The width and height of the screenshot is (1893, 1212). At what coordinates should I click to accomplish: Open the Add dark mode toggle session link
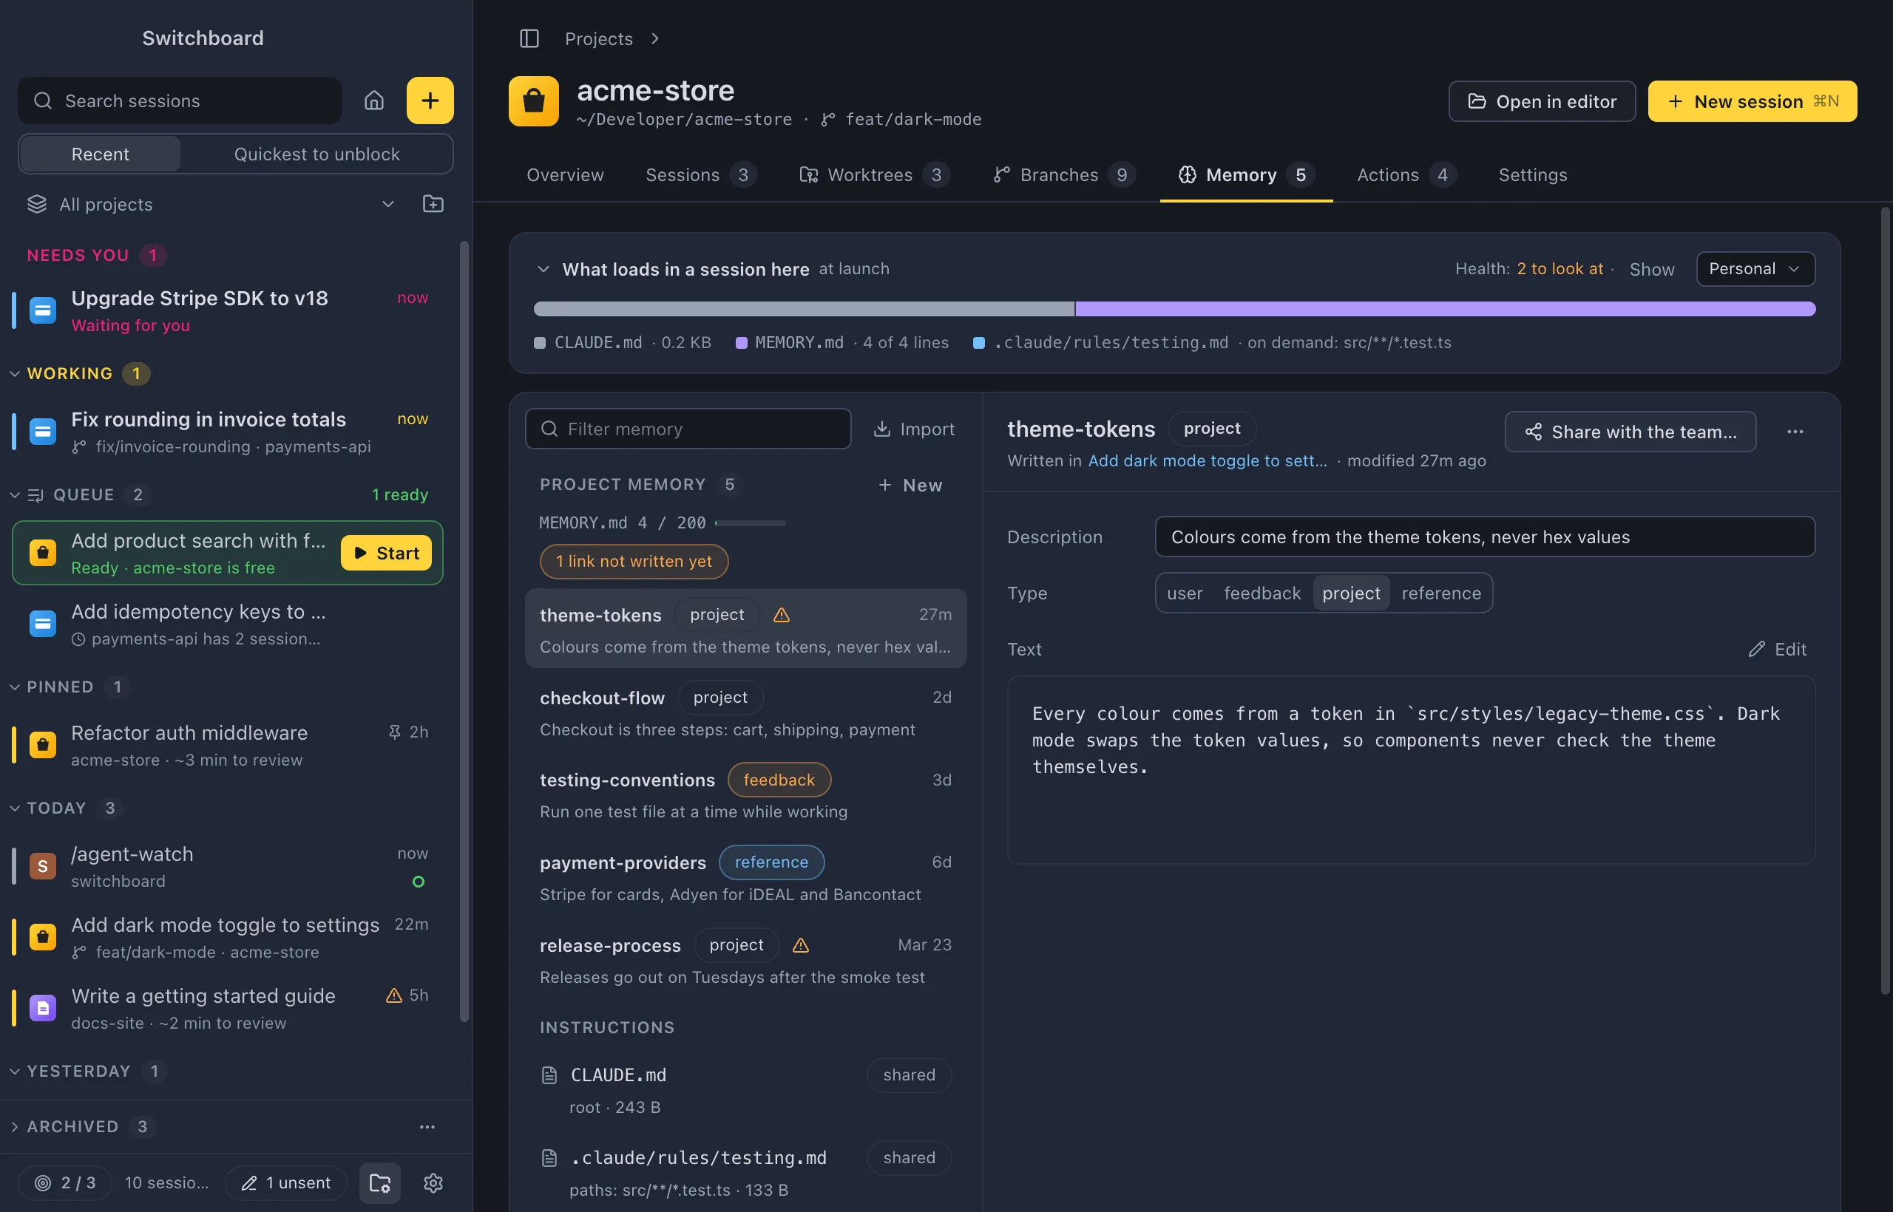click(x=1207, y=460)
